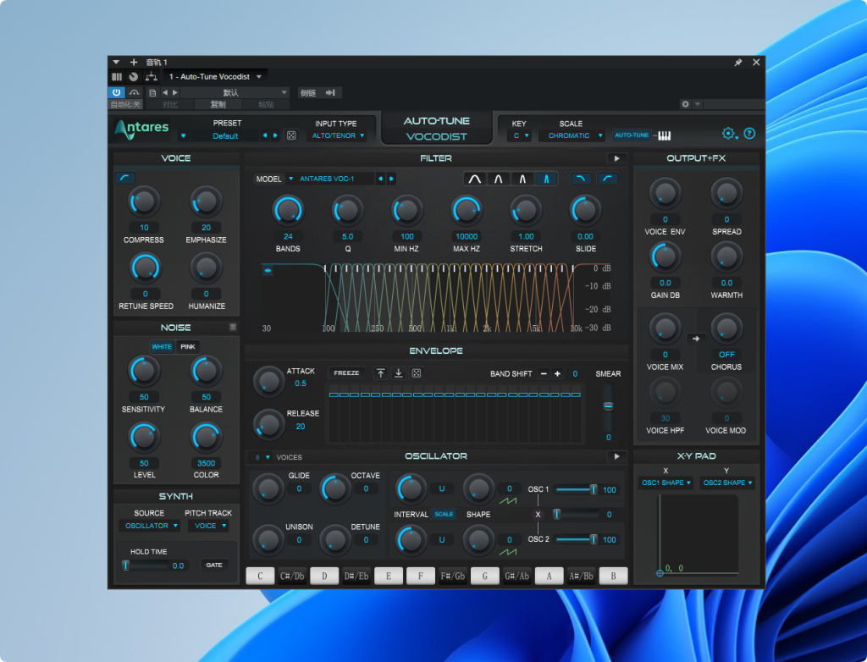
Task: Click the envelope raise-all-bands up arrow icon
Action: (380, 373)
